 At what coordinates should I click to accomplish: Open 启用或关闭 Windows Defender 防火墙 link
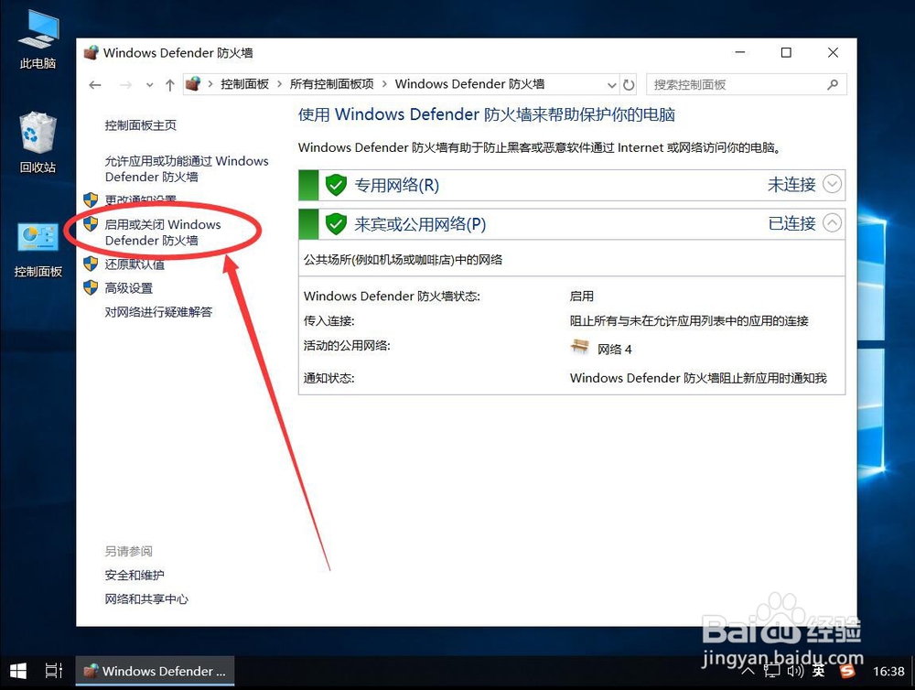click(162, 232)
